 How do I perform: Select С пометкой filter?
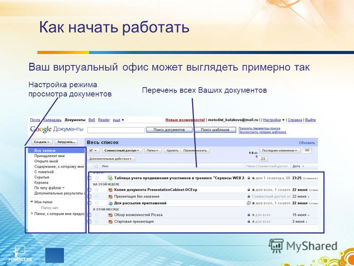44,172
